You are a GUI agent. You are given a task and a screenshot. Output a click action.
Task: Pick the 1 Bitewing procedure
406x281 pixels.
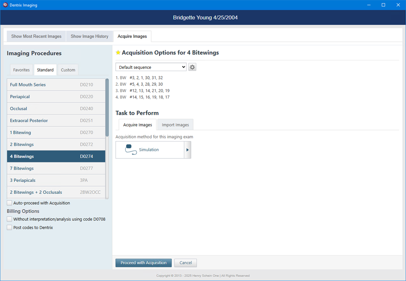[56, 132]
